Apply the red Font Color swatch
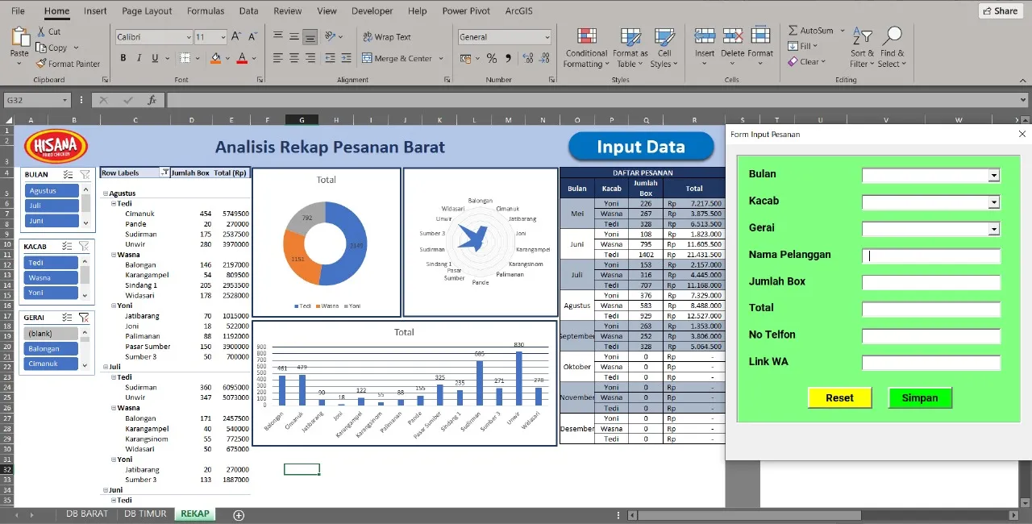The image size is (1032, 524). click(242, 58)
